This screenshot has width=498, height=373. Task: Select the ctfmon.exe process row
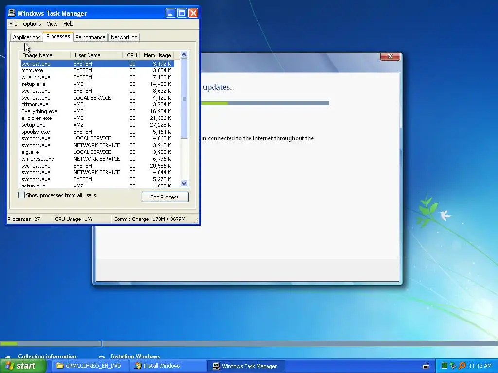point(97,104)
